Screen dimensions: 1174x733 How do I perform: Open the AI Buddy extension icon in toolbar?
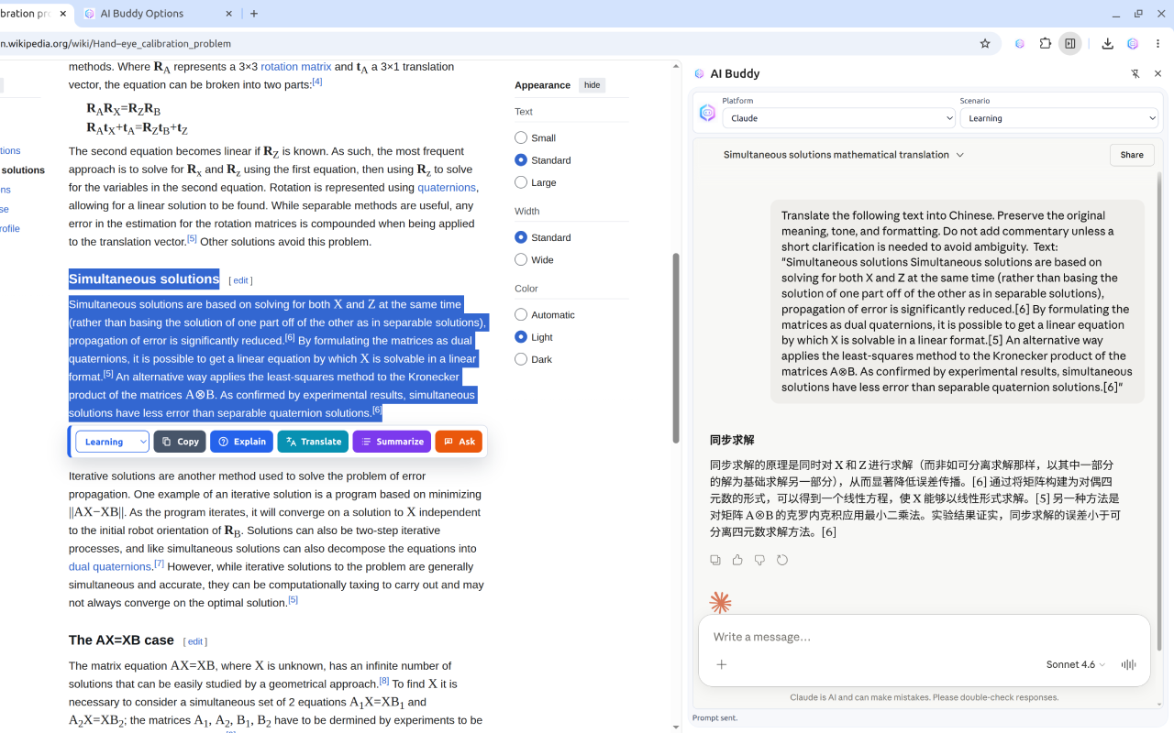tap(1020, 43)
